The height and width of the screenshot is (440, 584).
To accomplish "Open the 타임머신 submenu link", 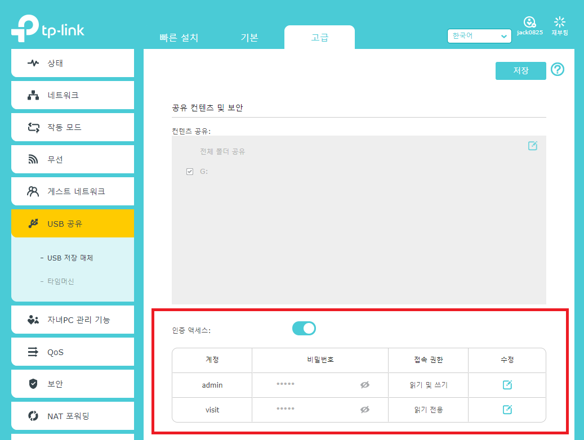I will (x=61, y=281).
